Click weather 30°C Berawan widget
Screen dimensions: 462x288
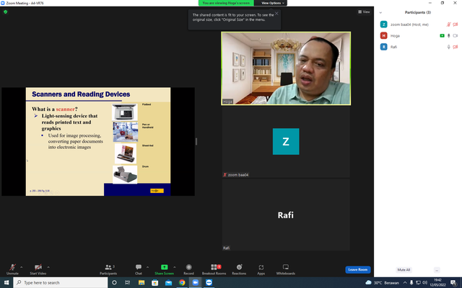(x=382, y=282)
